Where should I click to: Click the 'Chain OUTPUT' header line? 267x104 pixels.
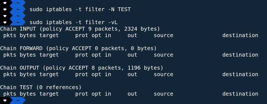[x=81, y=68]
